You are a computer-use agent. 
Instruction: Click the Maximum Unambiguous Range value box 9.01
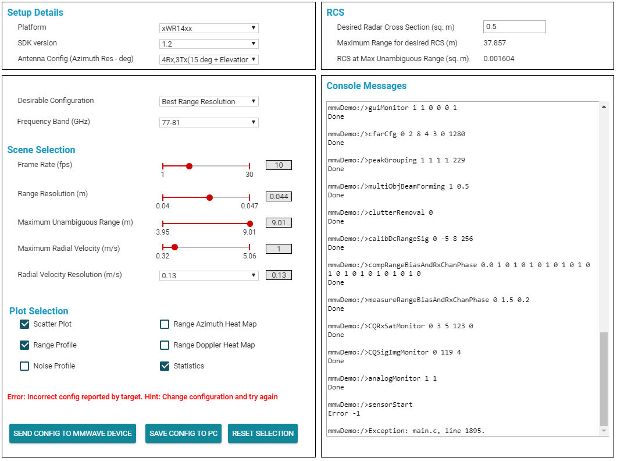279,222
